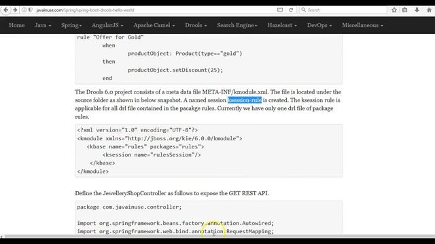435x244 pixels.
Task: Click the tracking protection shield icon
Action: pyautogui.click(x=31, y=10)
